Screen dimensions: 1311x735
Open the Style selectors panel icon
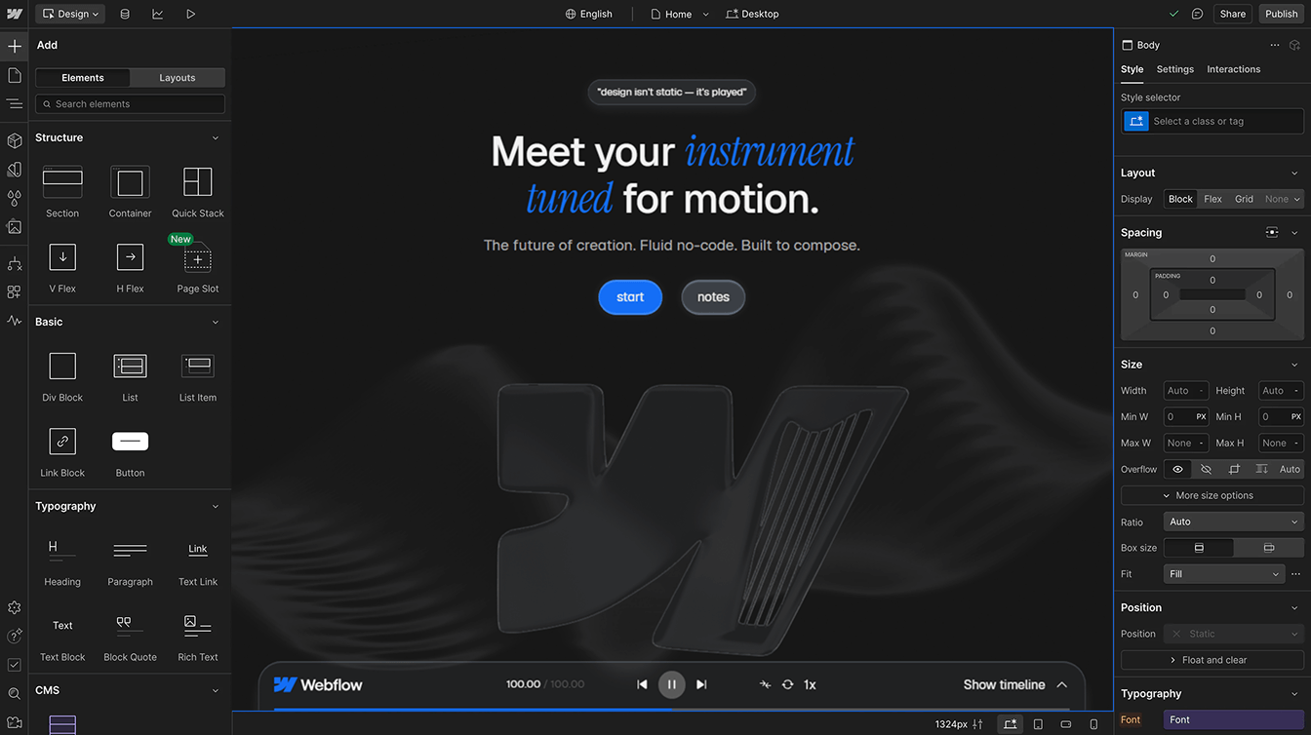(14, 170)
